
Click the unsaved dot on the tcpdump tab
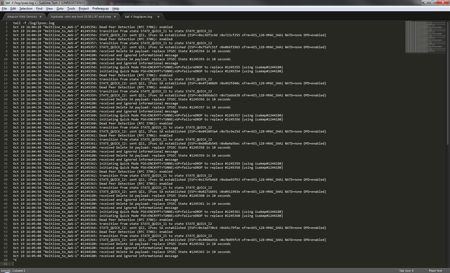click(115, 17)
